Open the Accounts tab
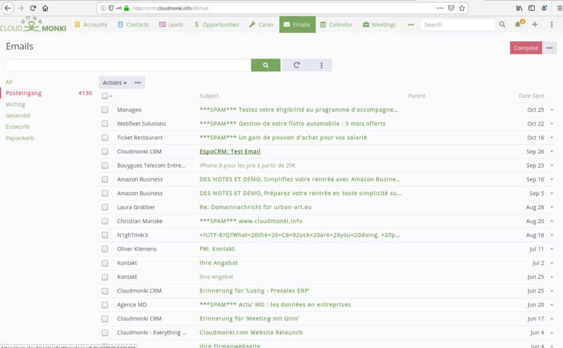563x348 pixels. point(91,24)
